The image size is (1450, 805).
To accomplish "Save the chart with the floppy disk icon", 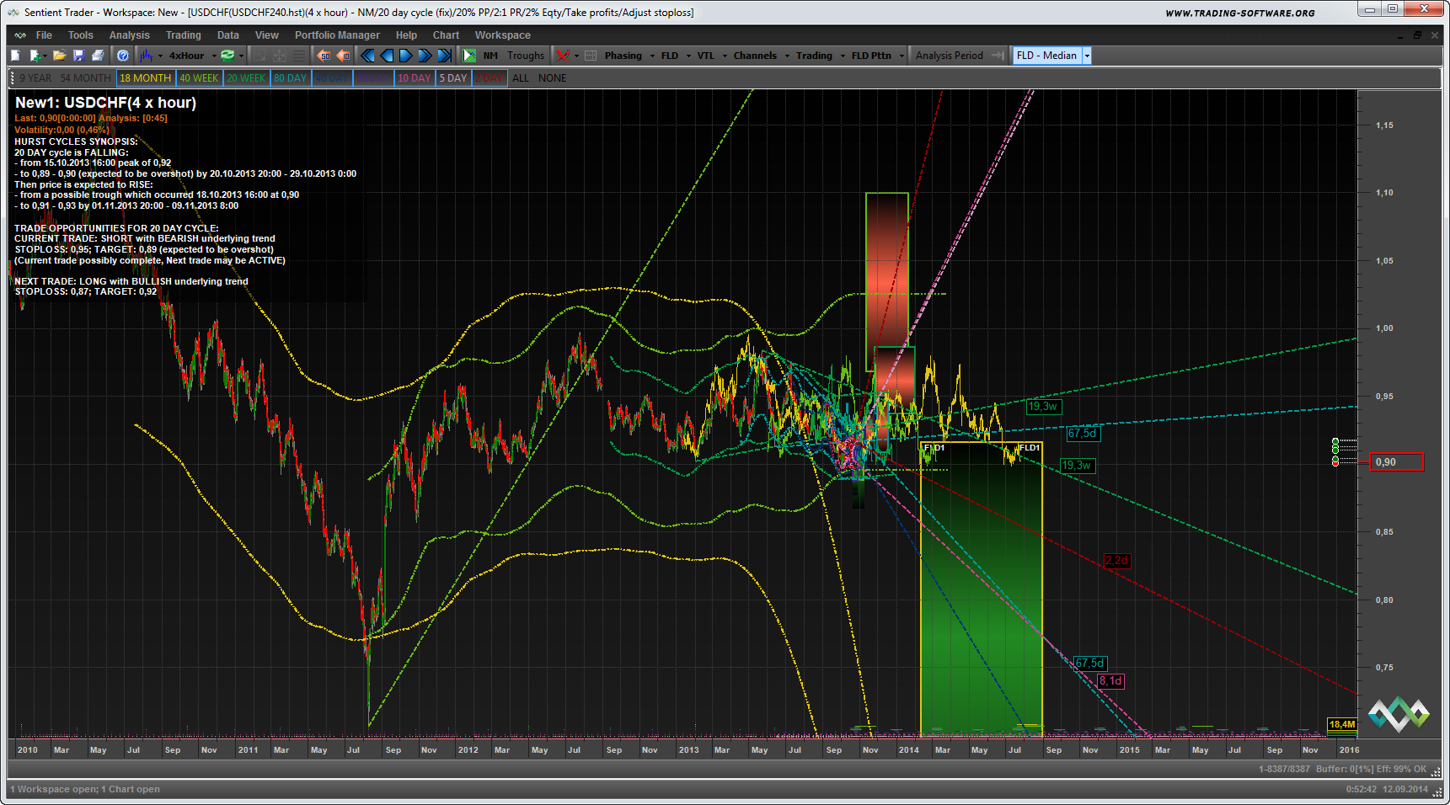I will click(78, 56).
